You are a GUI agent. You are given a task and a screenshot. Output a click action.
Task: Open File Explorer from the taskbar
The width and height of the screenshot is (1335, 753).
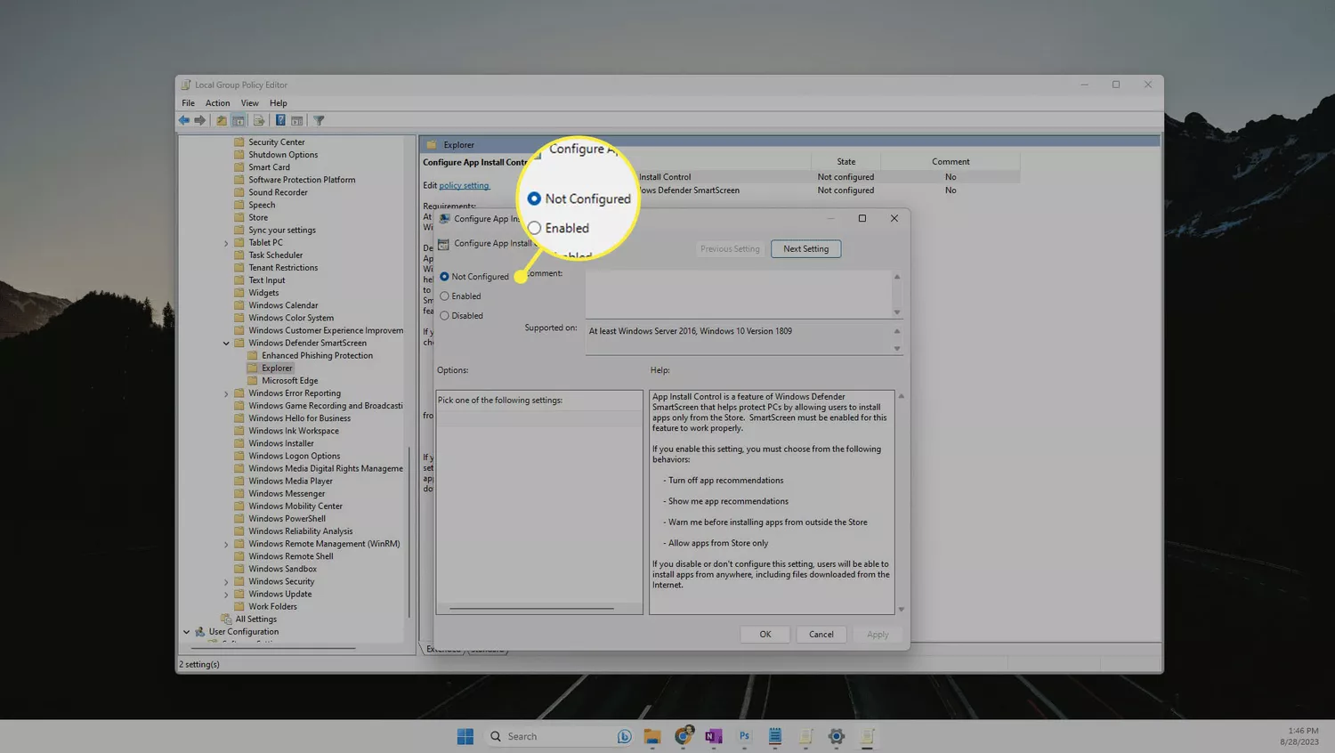tap(652, 736)
